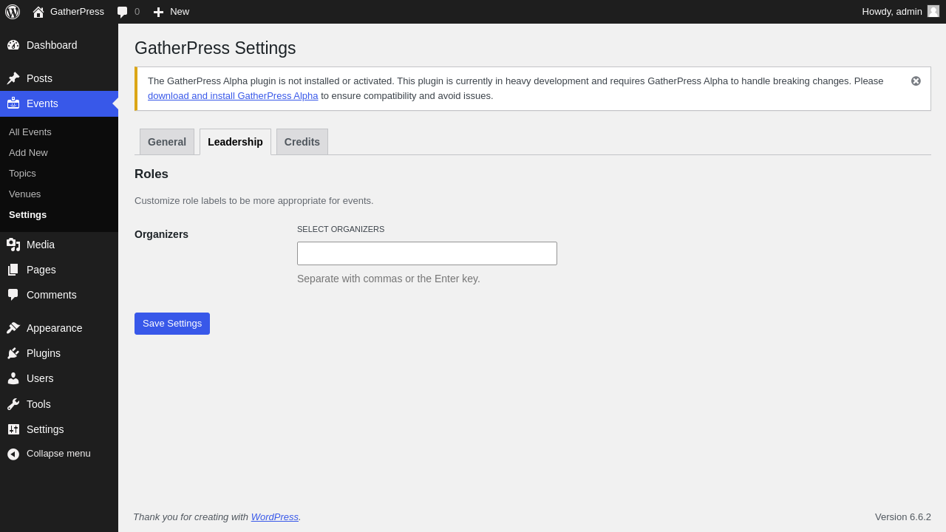Switch to the Credits tab
The width and height of the screenshot is (946, 532).
tap(302, 142)
